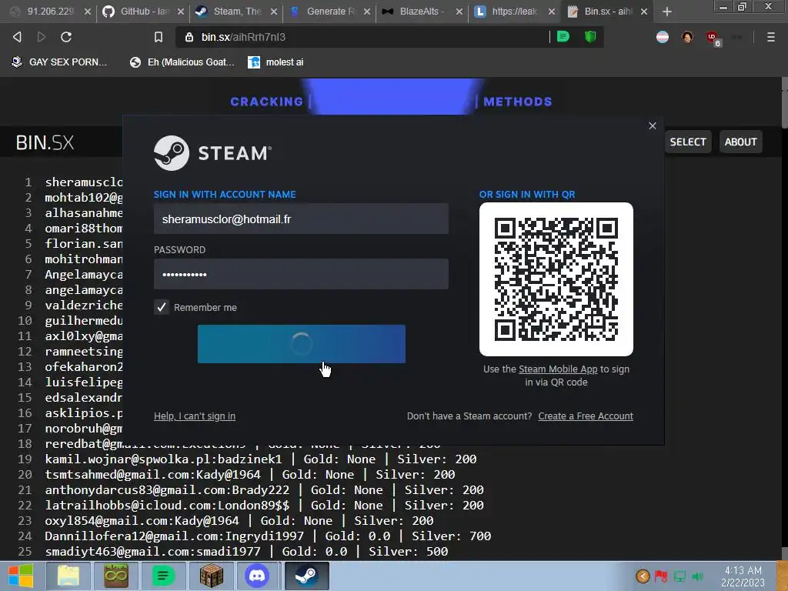This screenshot has height=591, width=788.
Task: Click the BIN.SX site logo
Action: pyautogui.click(x=45, y=142)
